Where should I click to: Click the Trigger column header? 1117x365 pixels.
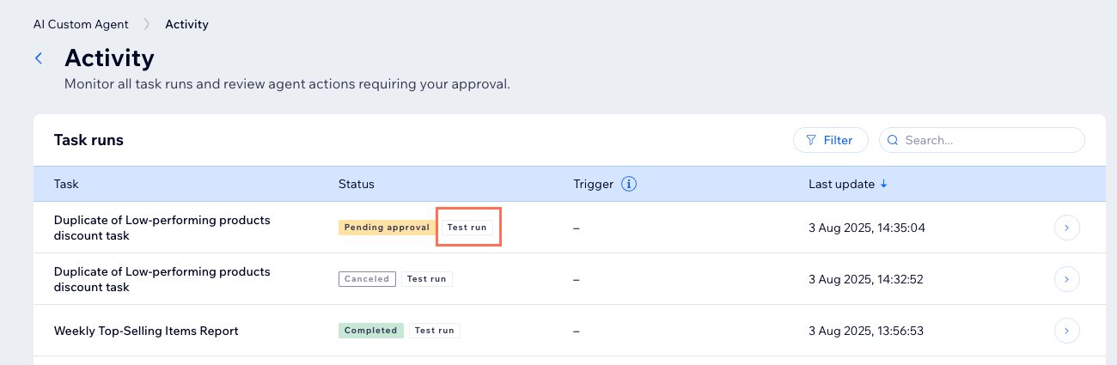[x=593, y=184]
